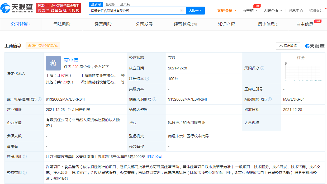The image size is (327, 184).
Task: Click 等 after the Shanghai company
Action: (x=123, y=75)
